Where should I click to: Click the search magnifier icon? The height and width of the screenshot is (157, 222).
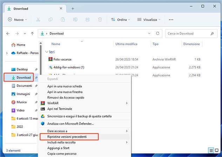click(212, 33)
